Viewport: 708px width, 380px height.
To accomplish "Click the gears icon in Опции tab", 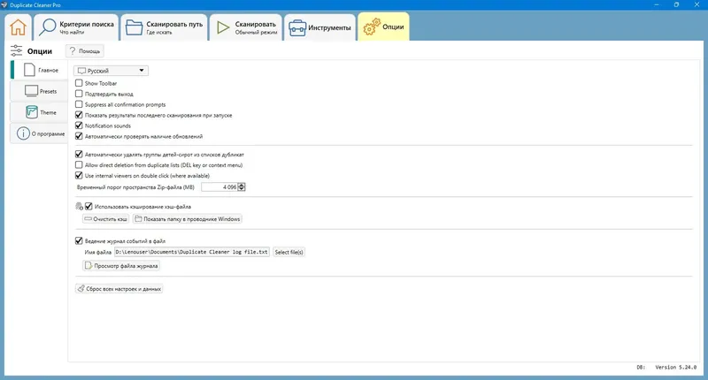I will click(x=372, y=27).
